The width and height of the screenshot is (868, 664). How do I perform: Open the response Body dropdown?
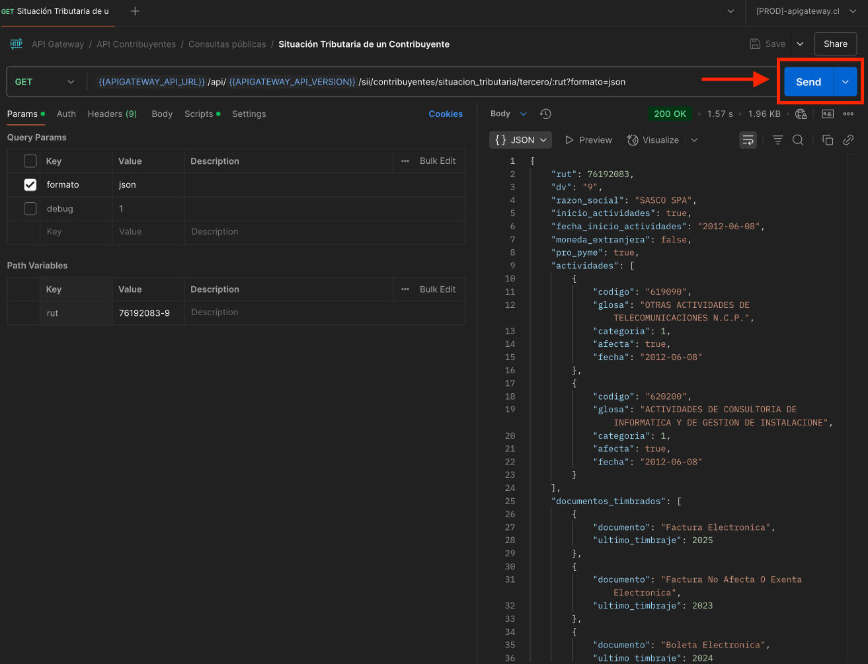(x=508, y=114)
